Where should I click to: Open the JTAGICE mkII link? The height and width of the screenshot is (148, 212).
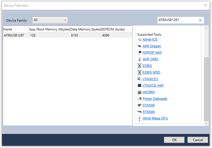[153, 85]
